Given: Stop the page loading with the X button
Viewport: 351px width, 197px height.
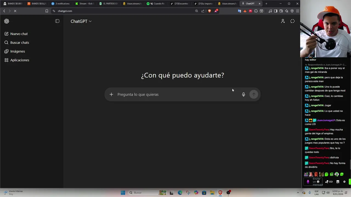Looking at the screenshot, I should click(15, 11).
